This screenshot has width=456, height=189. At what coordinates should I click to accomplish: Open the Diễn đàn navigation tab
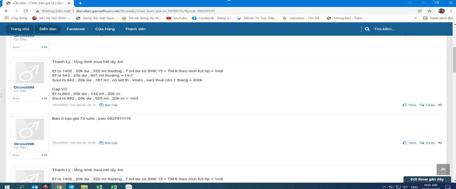tap(48, 29)
